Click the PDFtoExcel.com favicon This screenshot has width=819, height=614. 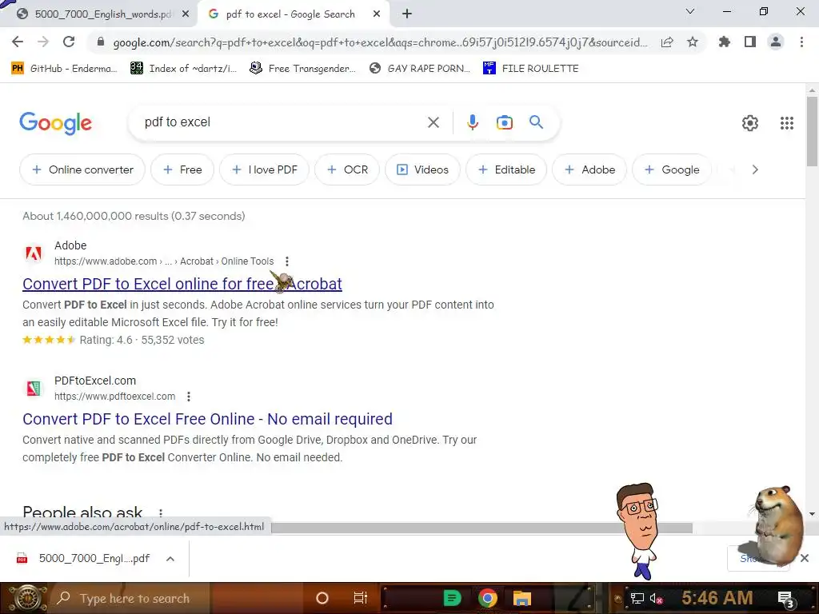tap(34, 389)
